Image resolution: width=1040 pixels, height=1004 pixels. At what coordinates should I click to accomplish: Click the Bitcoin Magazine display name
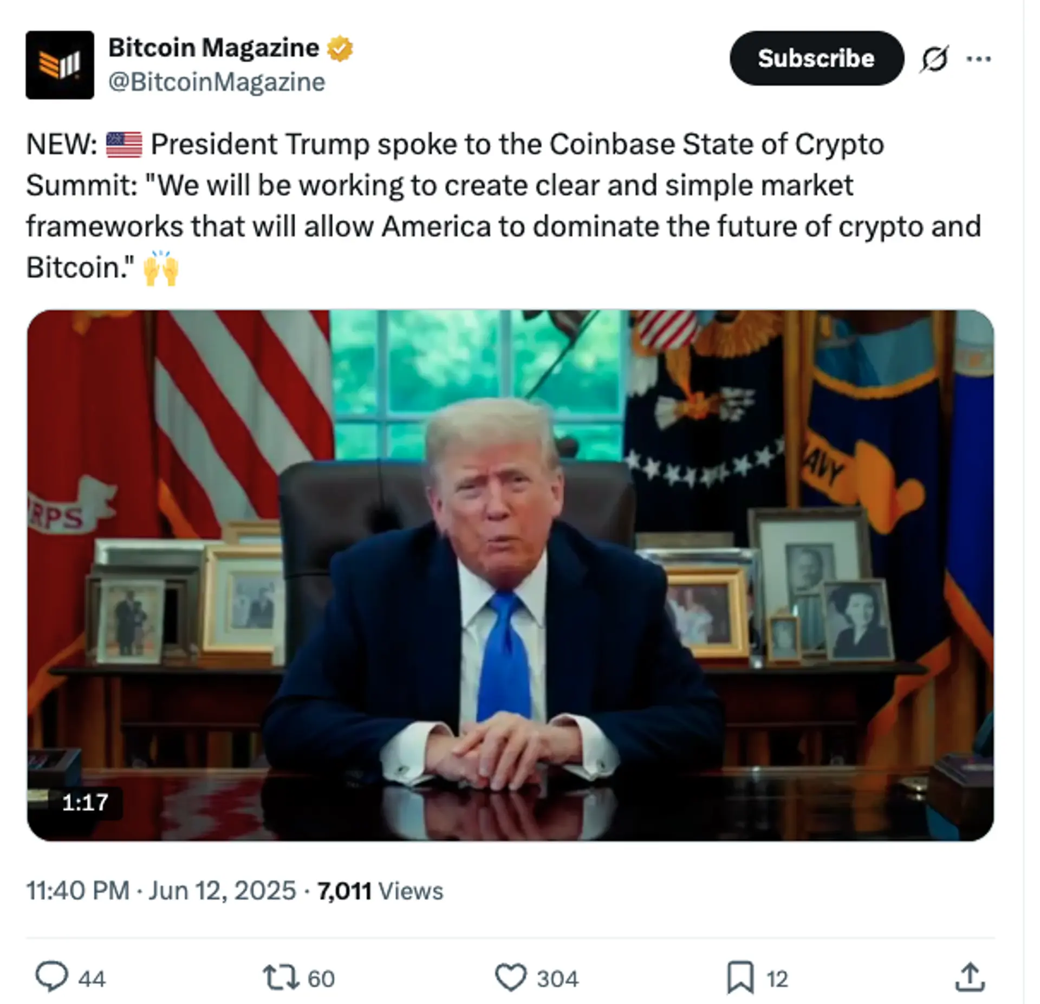click(214, 48)
